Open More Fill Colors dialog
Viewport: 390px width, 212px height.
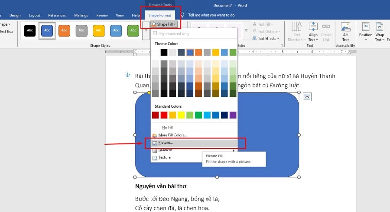pyautogui.click(x=172, y=135)
